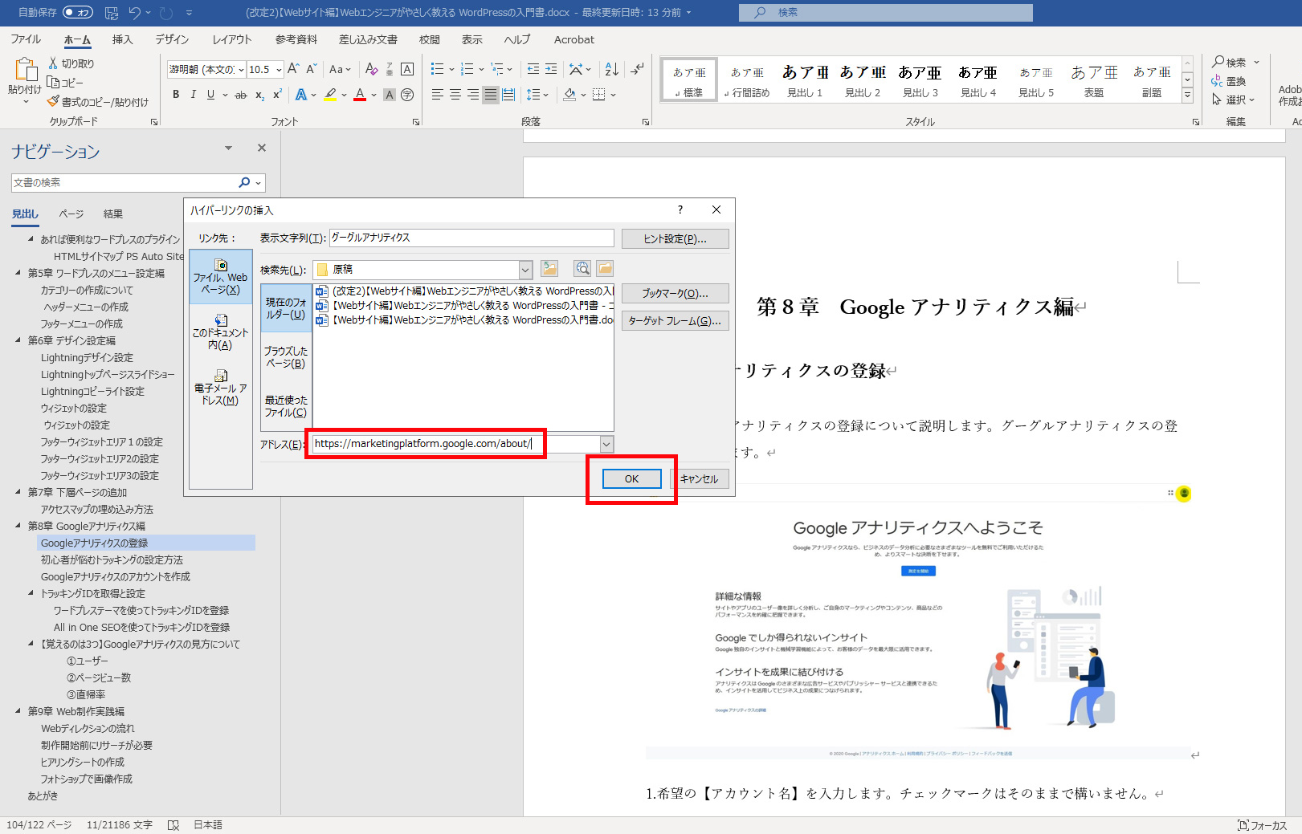Click ヒント設定 button
This screenshot has width=1302, height=834.
[x=675, y=239]
